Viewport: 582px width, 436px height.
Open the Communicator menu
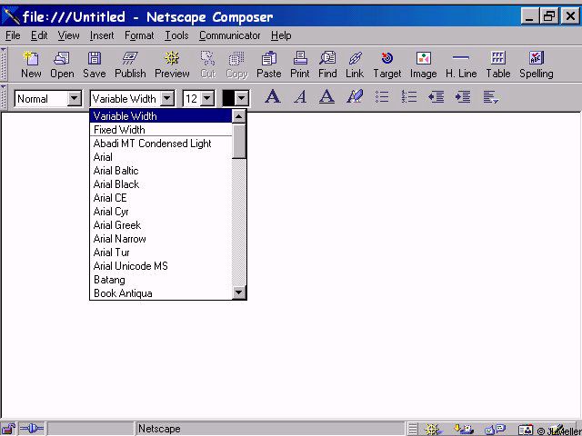point(229,35)
